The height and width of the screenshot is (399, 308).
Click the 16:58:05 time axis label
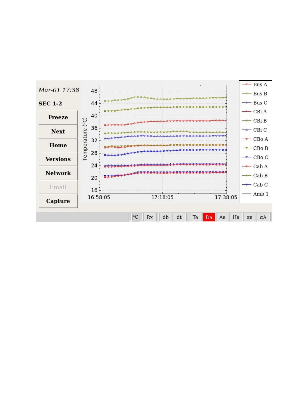[x=99, y=197]
